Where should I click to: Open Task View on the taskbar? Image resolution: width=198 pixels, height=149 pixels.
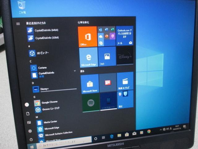(x=103, y=138)
